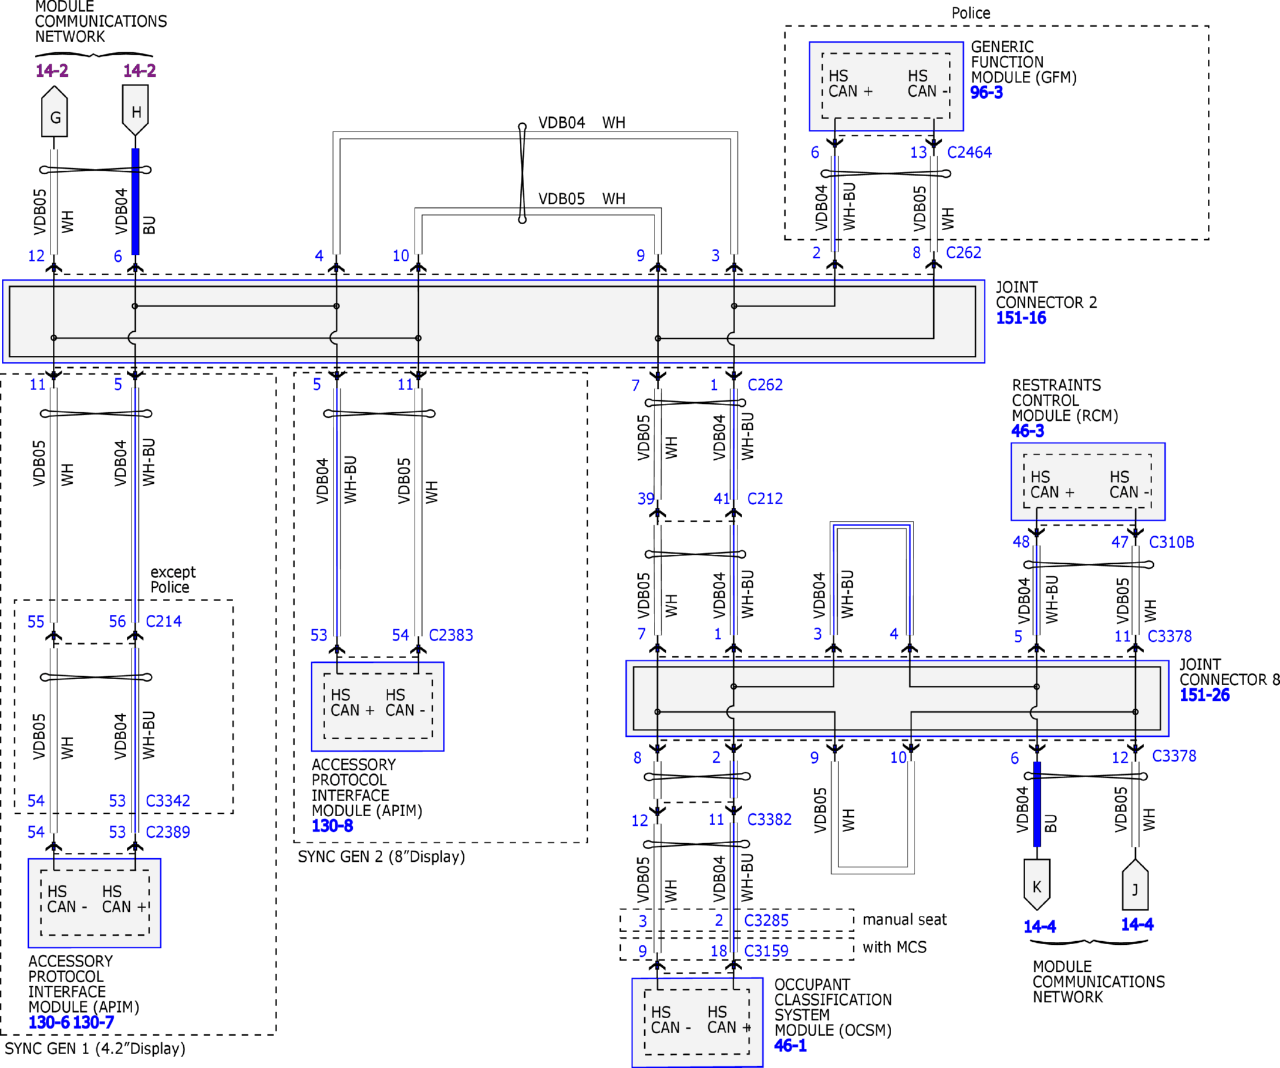The image size is (1280, 1068).
Task: Click the H off-page connector symbol
Action: click(135, 111)
